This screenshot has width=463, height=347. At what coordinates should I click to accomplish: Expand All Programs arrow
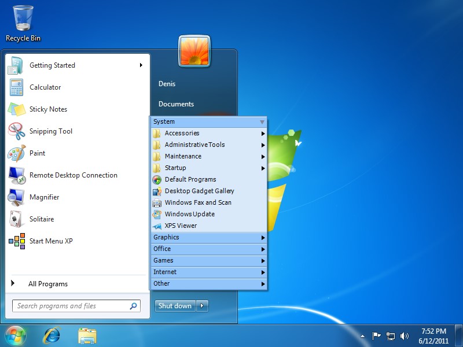13,283
